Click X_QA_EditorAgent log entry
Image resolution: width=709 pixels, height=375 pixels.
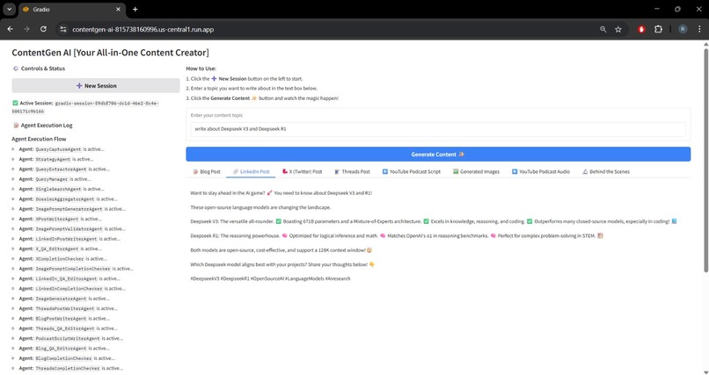(x=60, y=249)
